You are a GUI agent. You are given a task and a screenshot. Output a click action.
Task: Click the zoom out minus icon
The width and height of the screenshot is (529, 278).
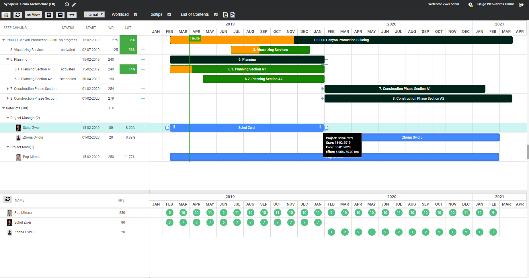pyautogui.click(x=60, y=15)
